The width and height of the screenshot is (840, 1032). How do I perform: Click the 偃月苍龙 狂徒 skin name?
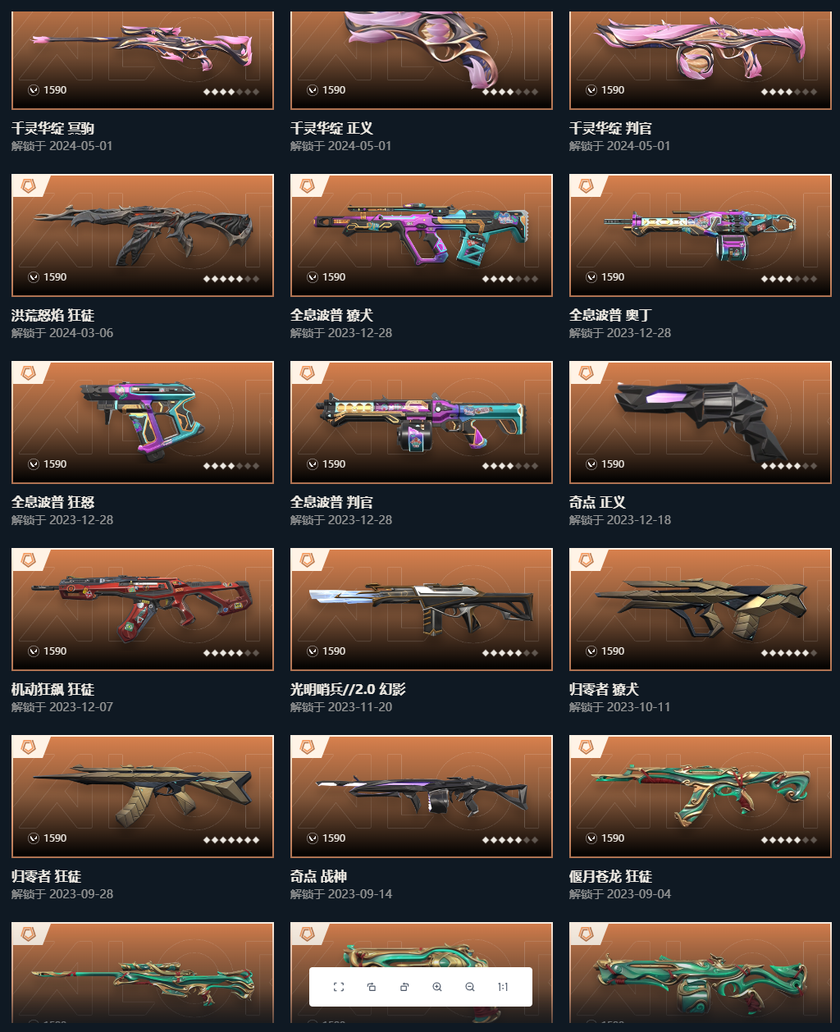(611, 876)
